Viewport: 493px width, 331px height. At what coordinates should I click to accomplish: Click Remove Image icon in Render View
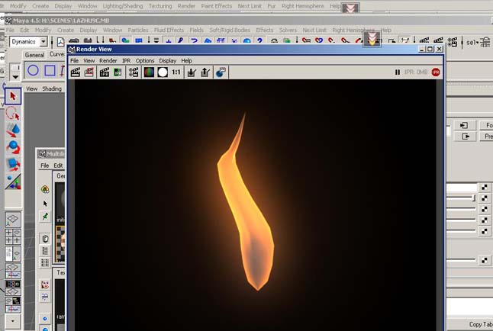tap(205, 72)
